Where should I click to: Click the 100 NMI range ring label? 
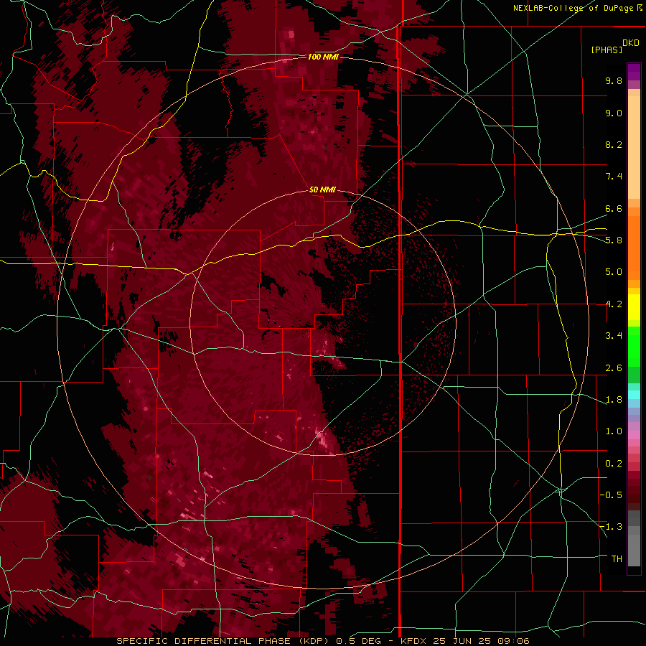pos(323,57)
